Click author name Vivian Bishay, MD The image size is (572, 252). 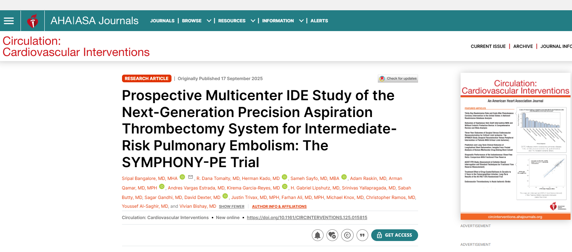pos(198,206)
